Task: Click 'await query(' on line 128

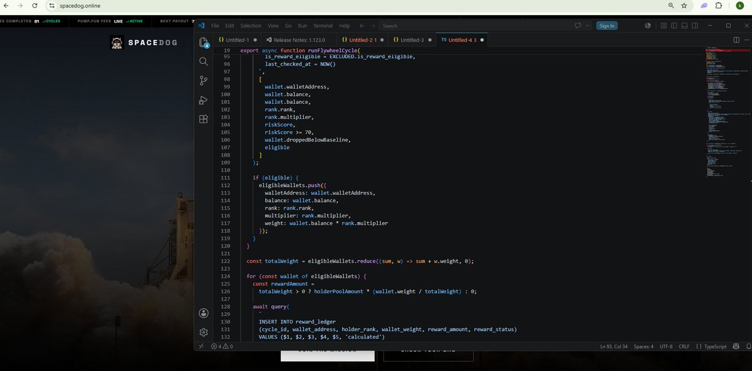Action: tap(271, 307)
